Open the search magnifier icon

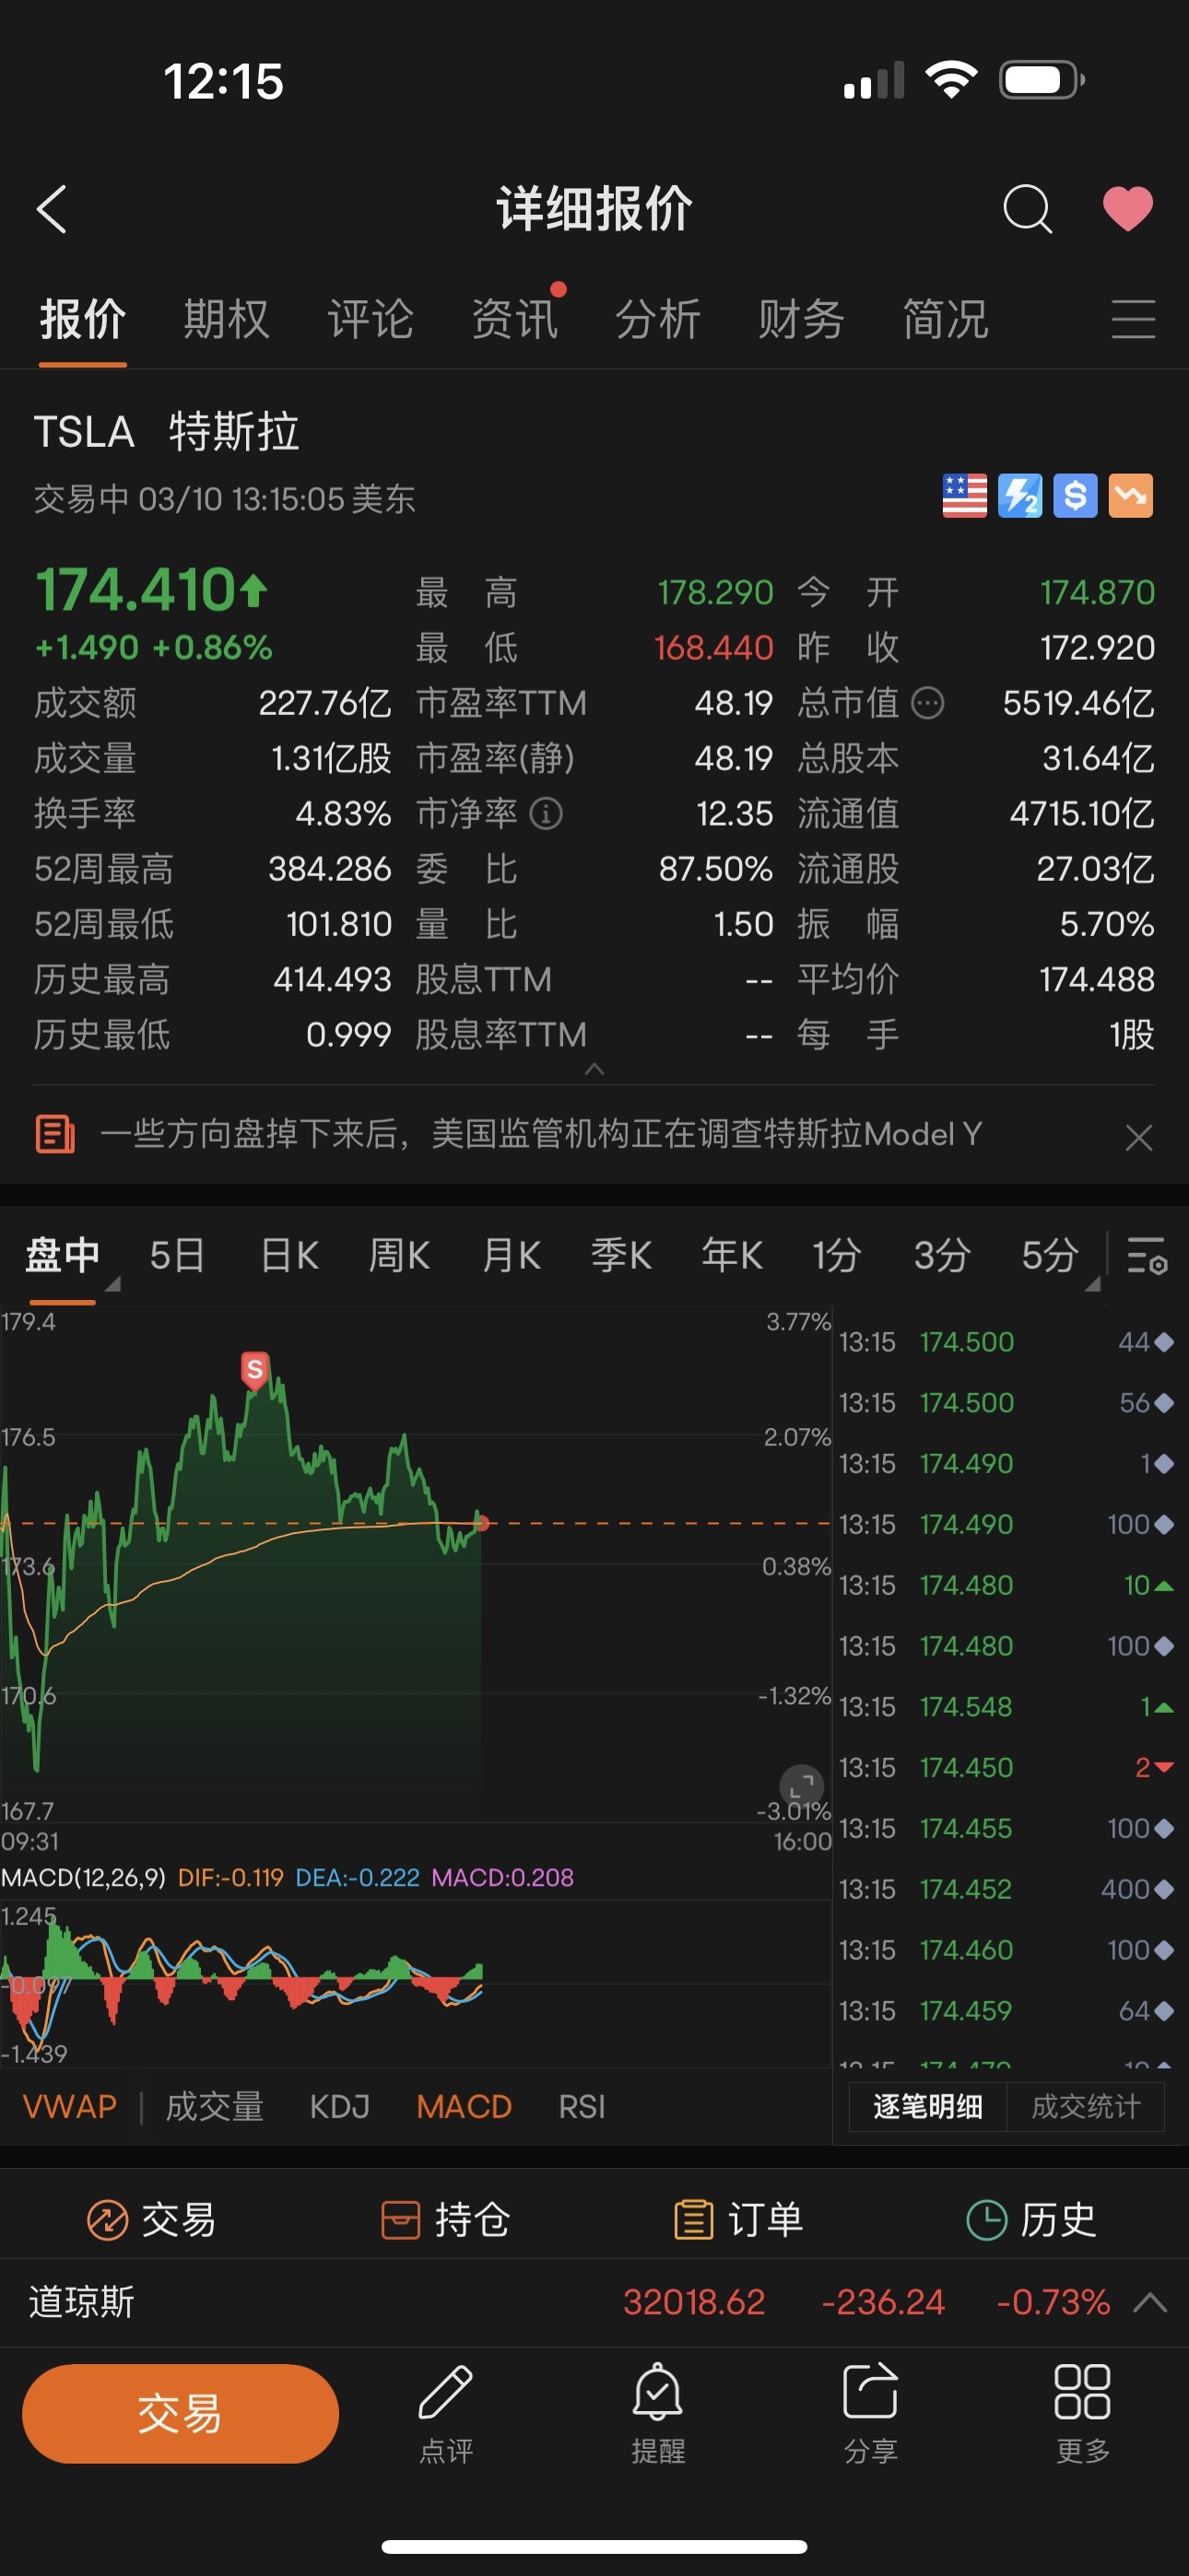point(1027,209)
